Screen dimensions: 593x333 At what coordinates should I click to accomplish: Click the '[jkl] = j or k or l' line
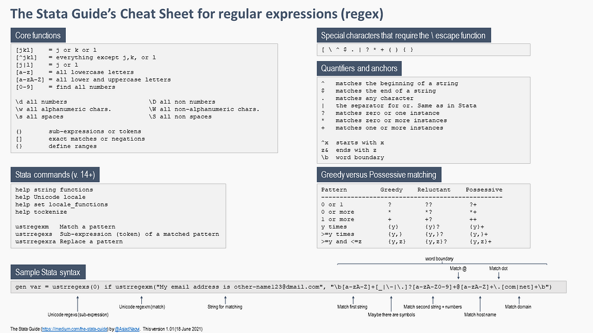pyautogui.click(x=56, y=50)
